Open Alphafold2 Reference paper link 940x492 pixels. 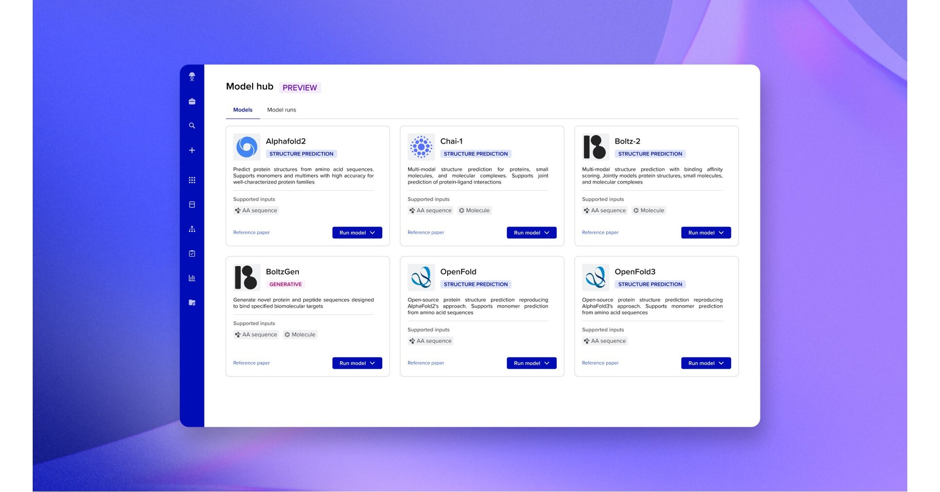[x=252, y=233]
